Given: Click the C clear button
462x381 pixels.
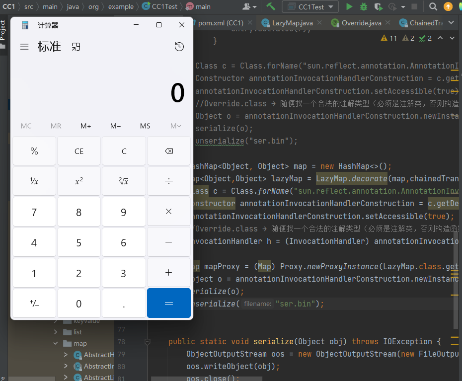Looking at the screenshot, I should pyautogui.click(x=124, y=151).
